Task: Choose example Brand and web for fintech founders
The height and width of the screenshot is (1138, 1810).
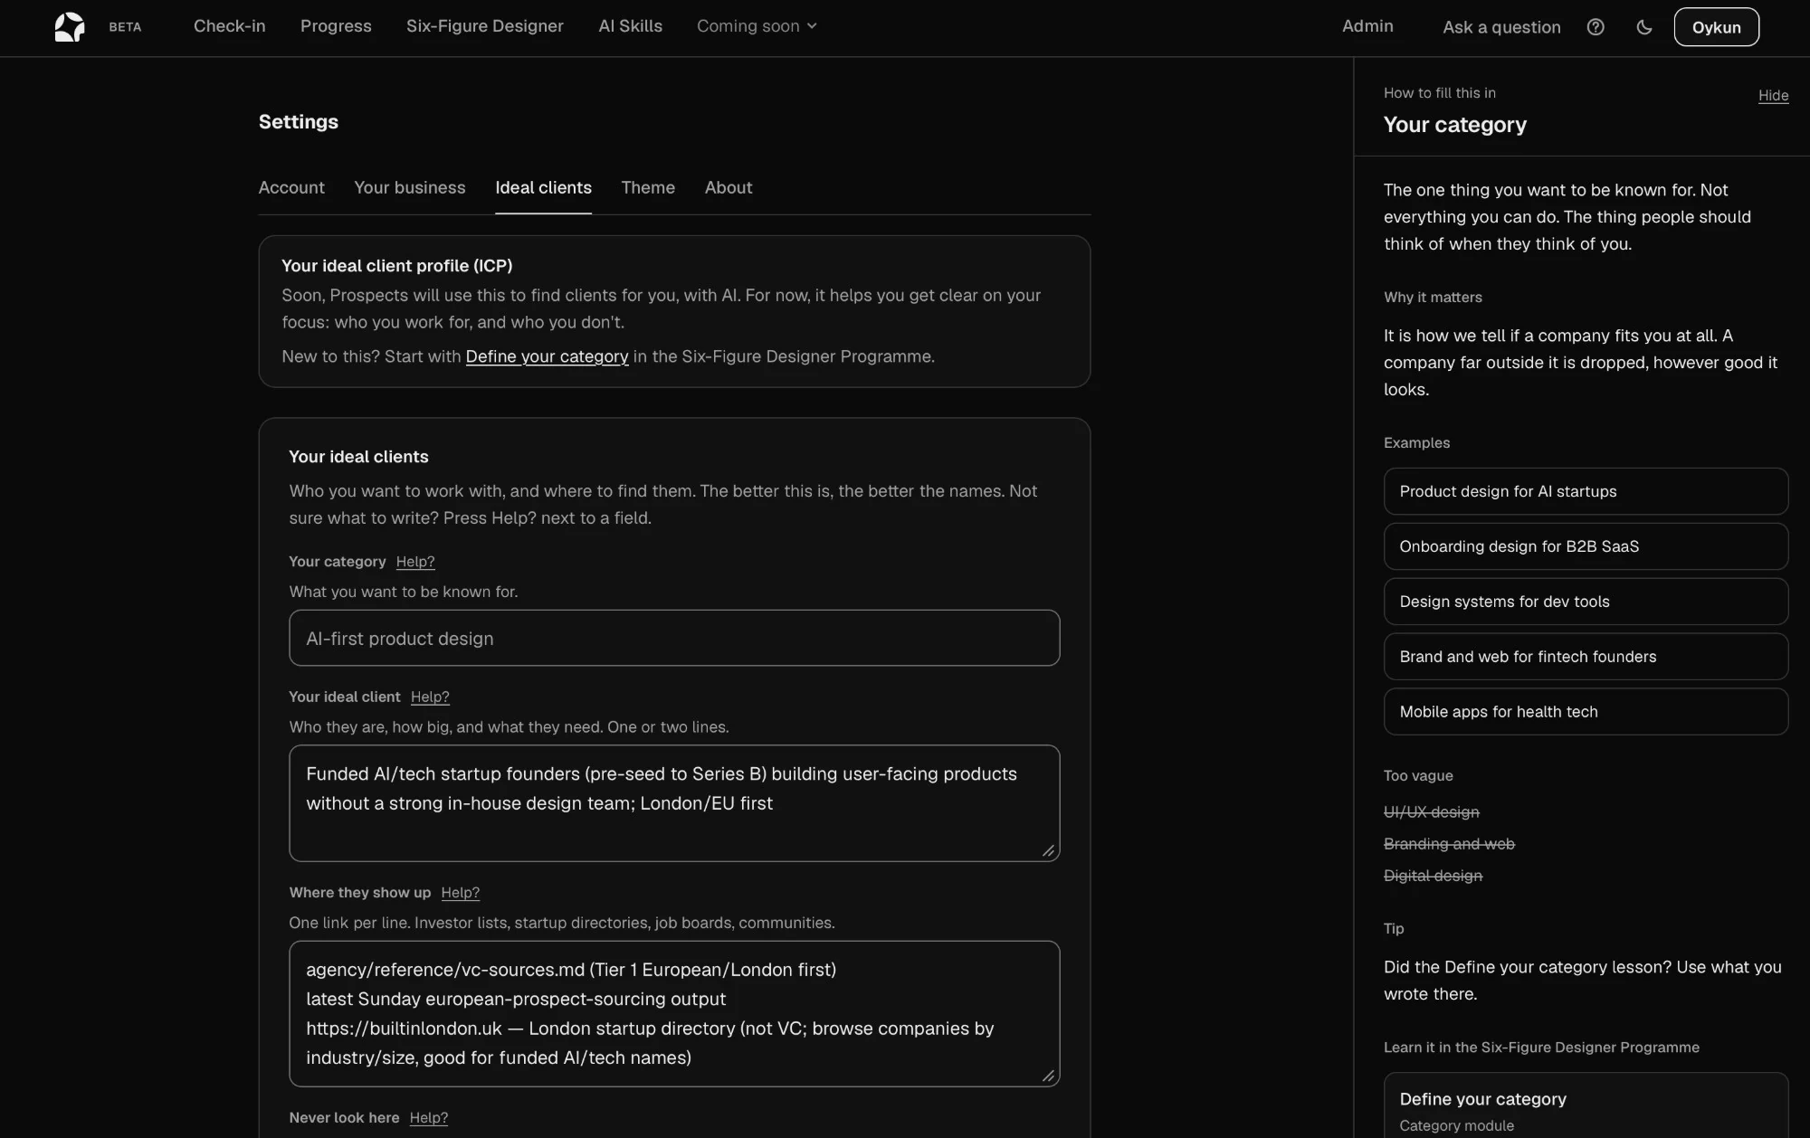Action: (1586, 657)
